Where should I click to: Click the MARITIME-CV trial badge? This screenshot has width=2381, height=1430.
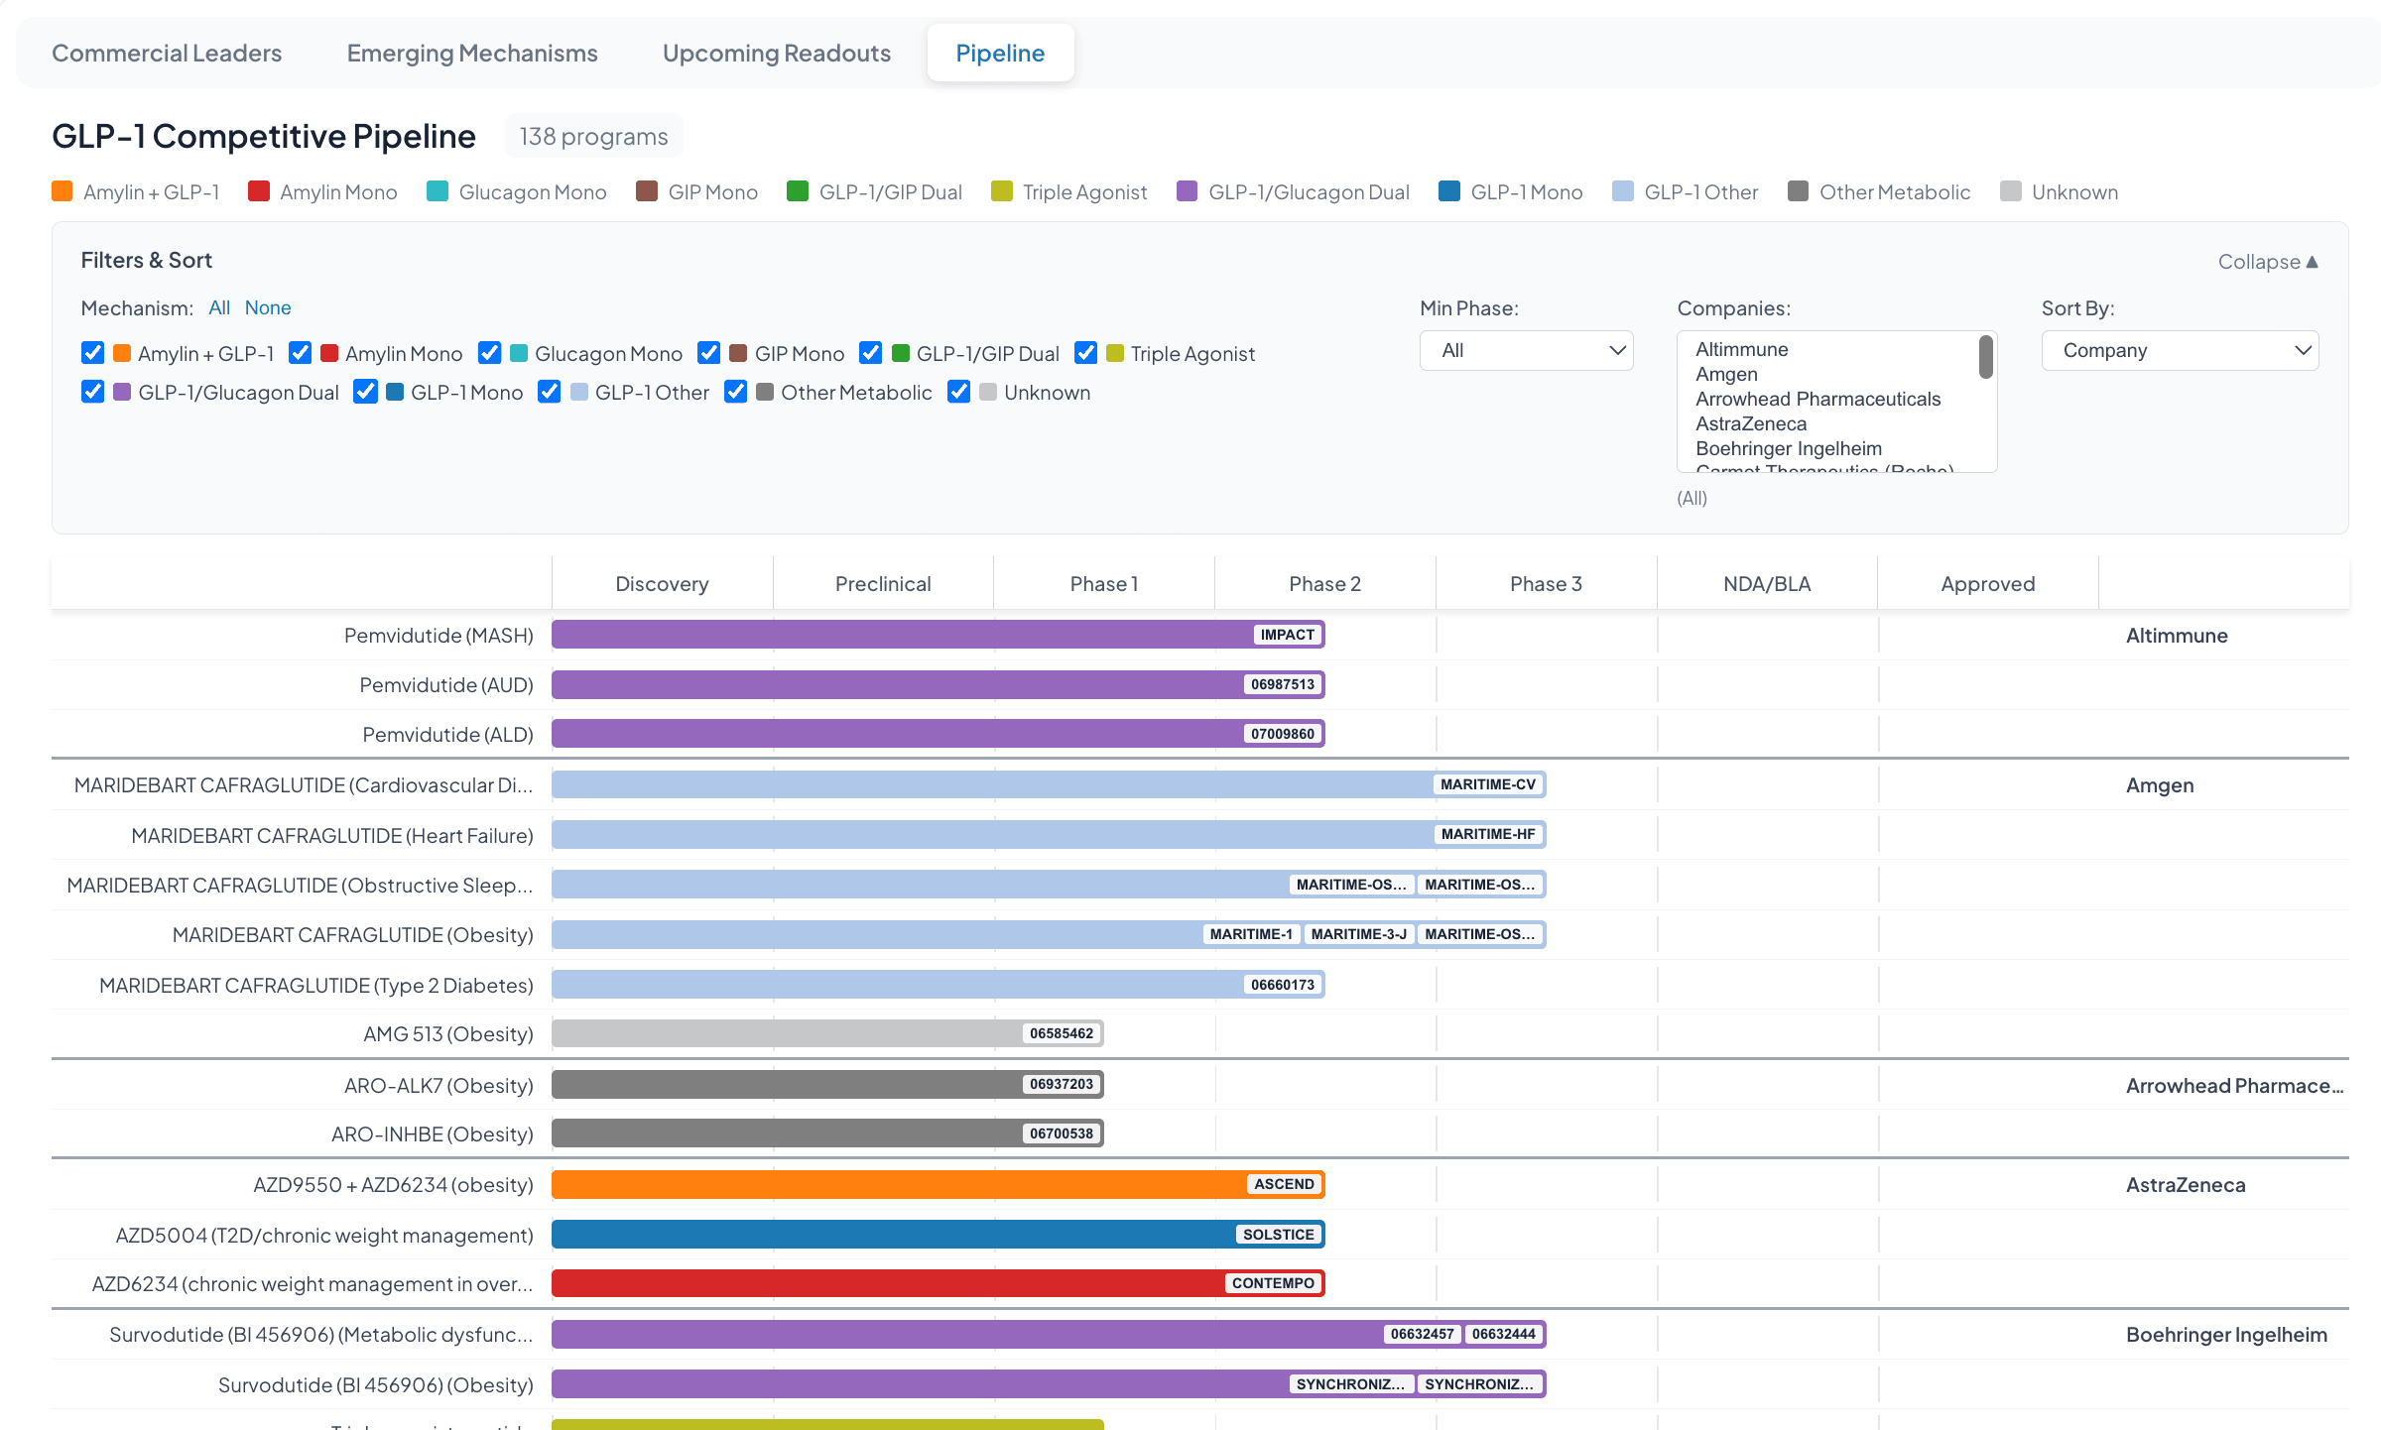tap(1487, 784)
